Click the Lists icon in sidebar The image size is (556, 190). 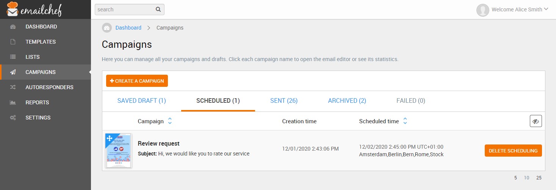tap(13, 57)
